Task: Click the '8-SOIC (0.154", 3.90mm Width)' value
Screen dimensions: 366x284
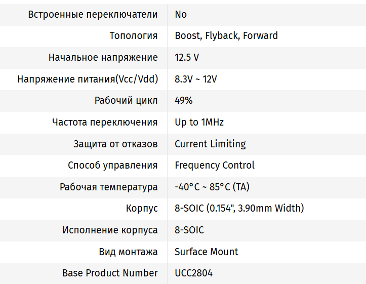Action: [x=239, y=208]
